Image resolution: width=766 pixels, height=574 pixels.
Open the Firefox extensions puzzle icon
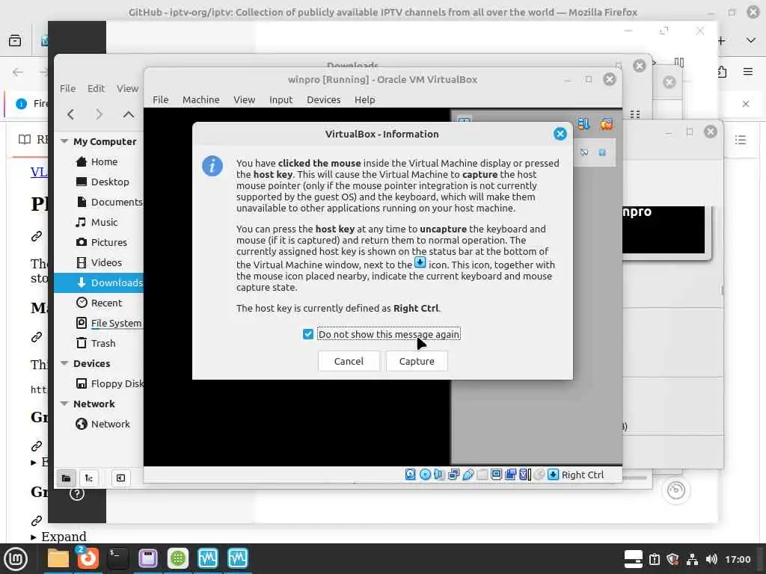(722, 72)
